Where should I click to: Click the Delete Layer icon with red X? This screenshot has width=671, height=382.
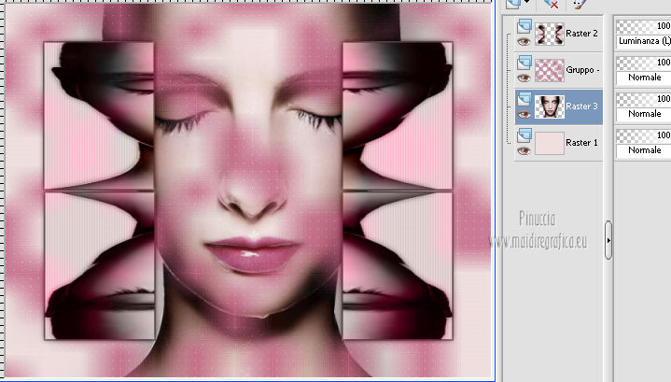(551, 4)
